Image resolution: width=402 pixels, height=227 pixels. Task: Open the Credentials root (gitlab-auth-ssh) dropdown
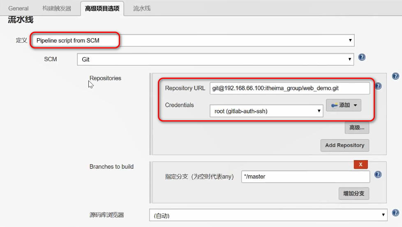tap(266, 111)
